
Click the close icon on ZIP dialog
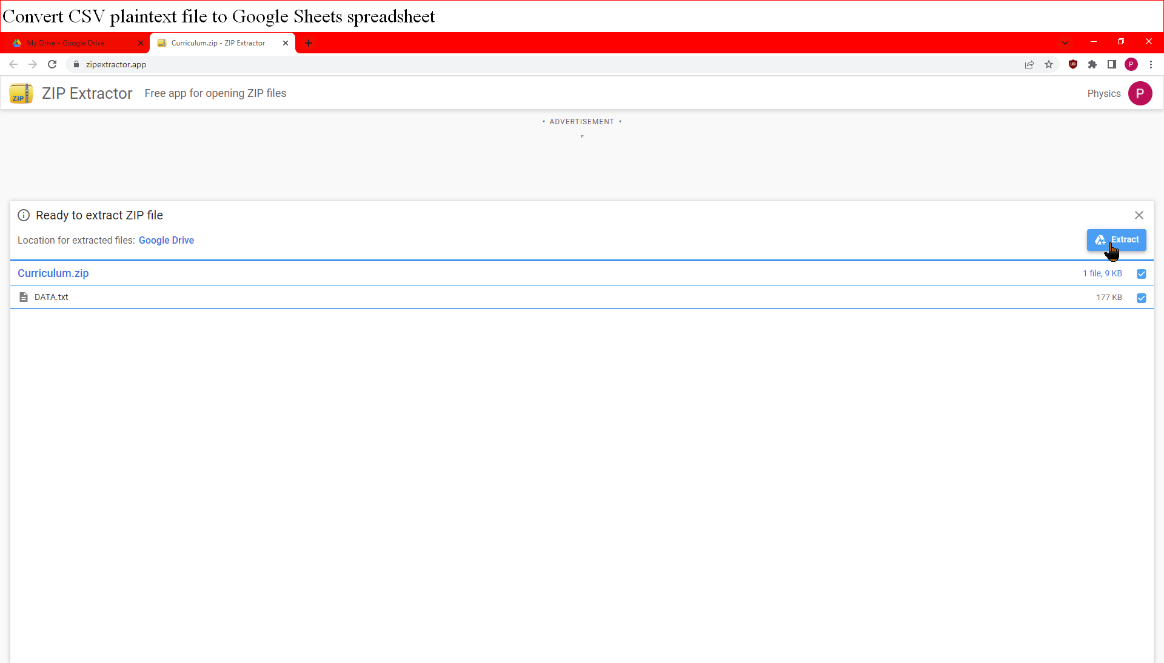coord(1139,215)
